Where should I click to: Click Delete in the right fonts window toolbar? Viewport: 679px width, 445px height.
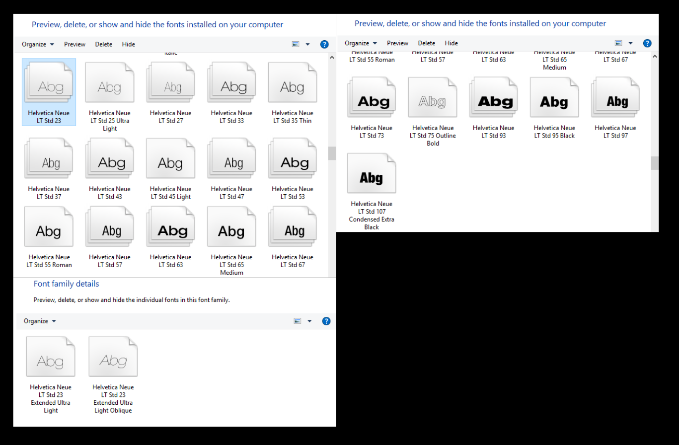pos(427,43)
